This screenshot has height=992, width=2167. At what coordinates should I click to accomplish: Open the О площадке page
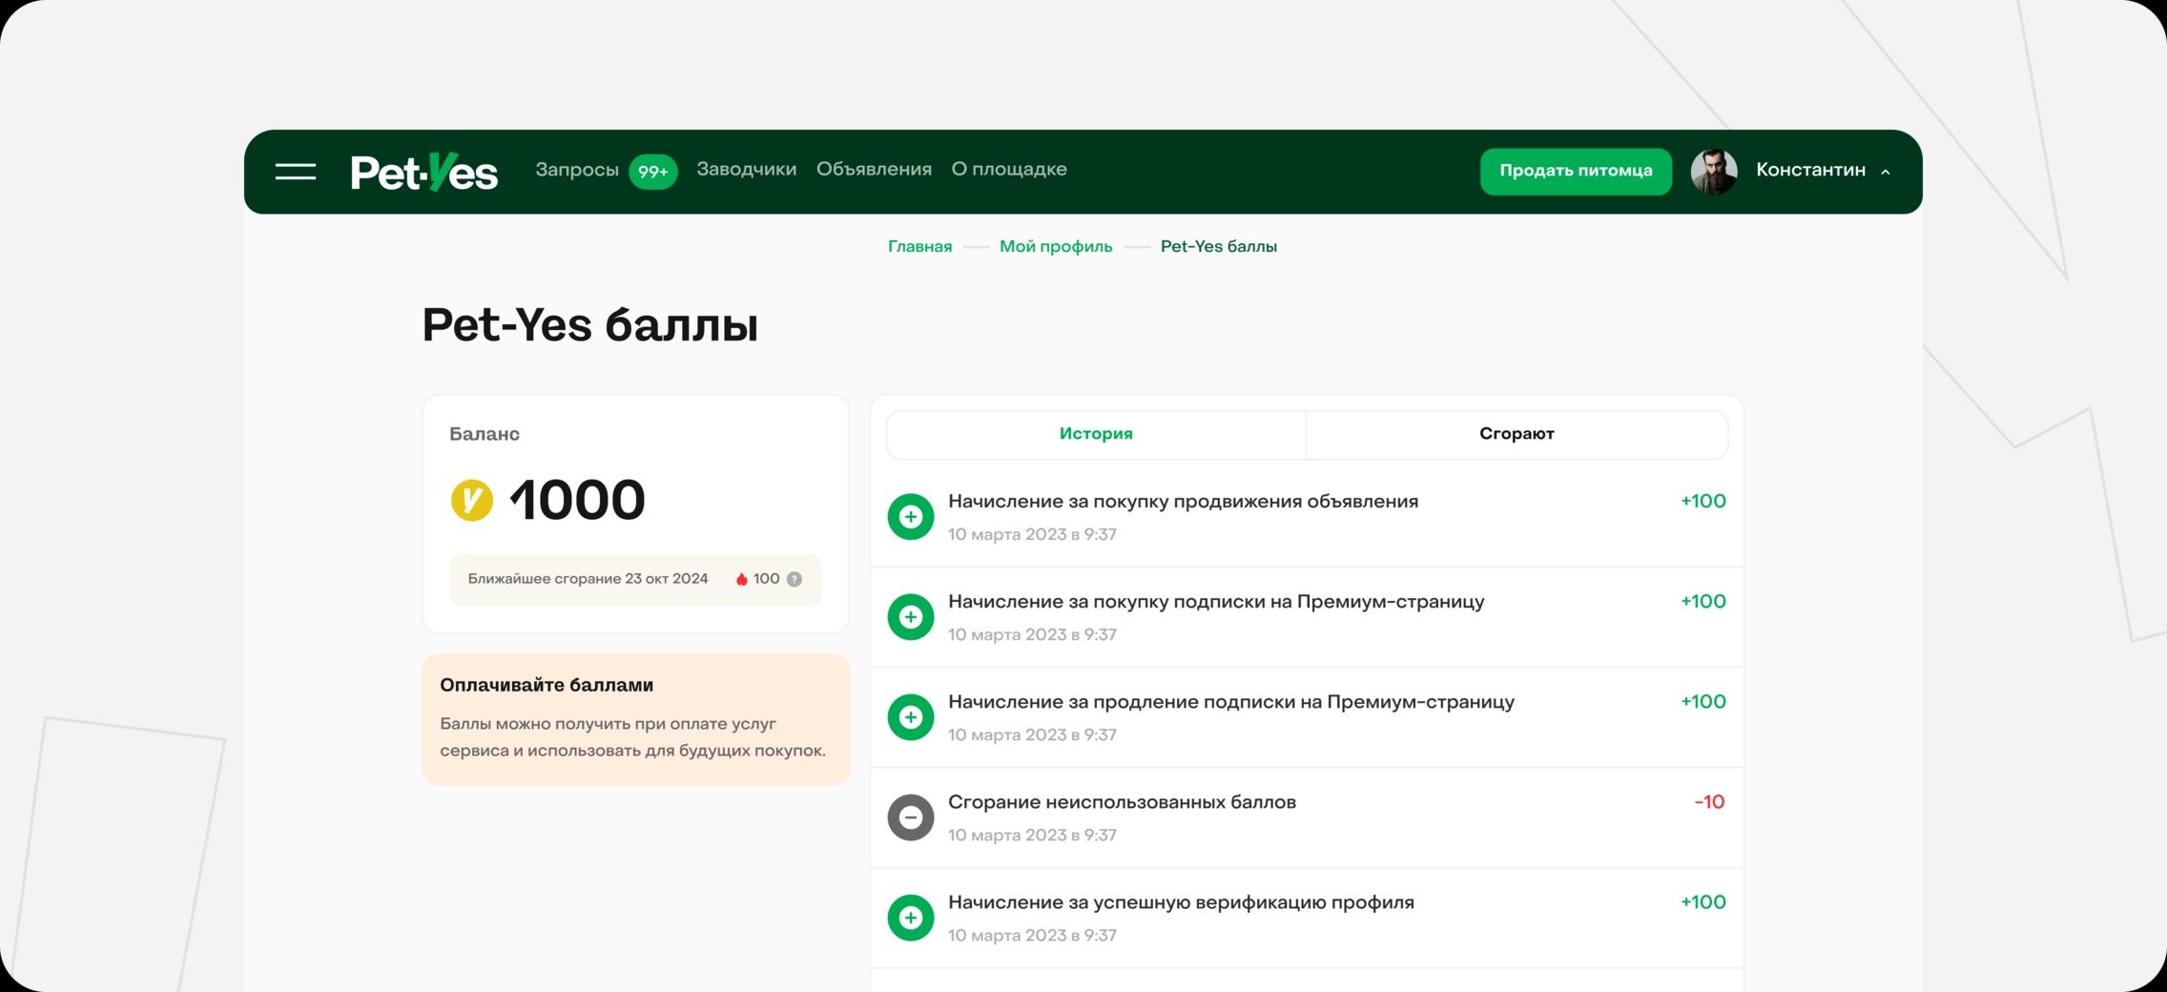coord(1008,170)
